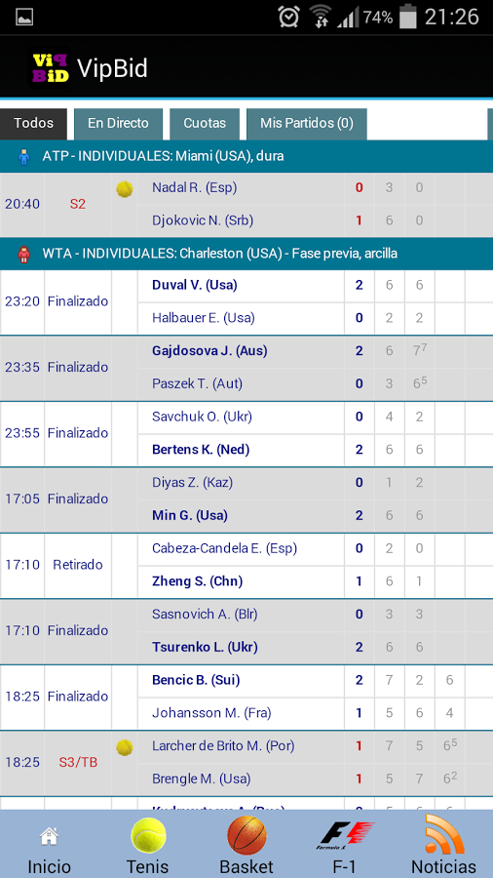Tap the ATP Miami tournament header

coord(246,156)
